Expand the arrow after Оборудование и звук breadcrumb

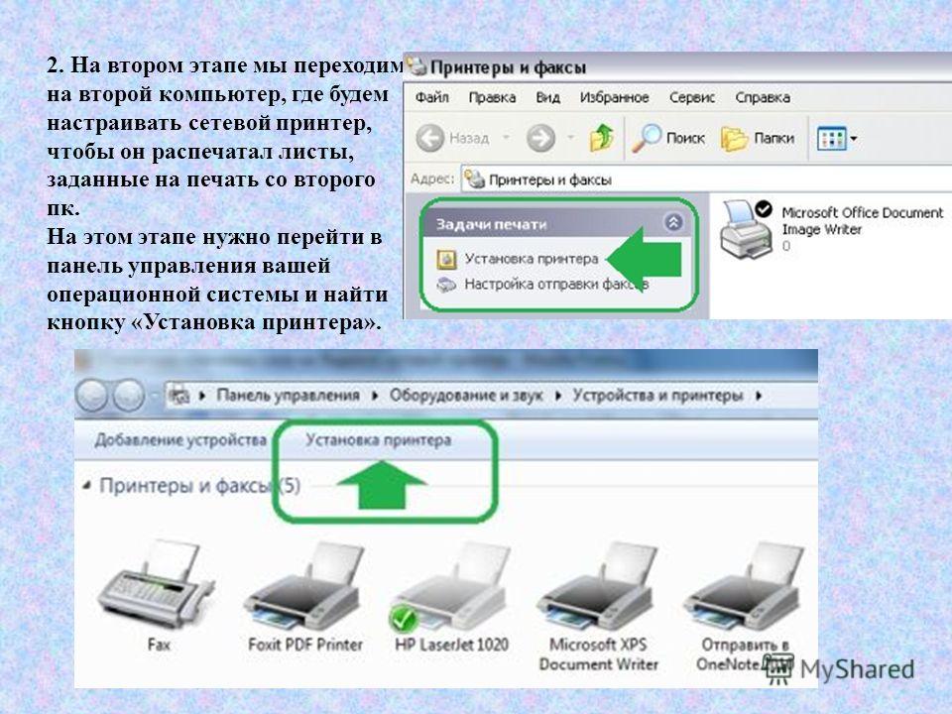558,396
